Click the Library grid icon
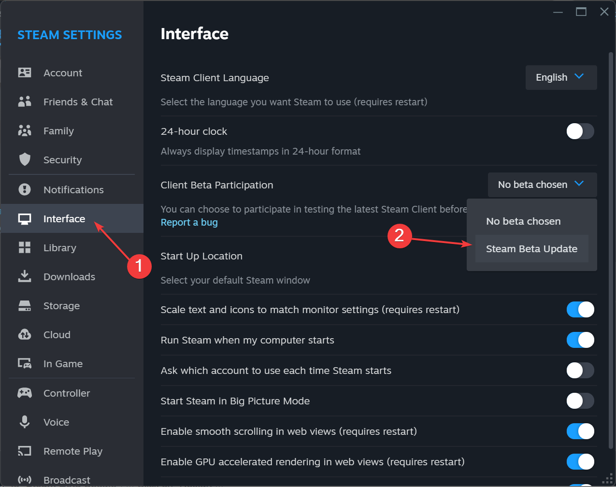Image resolution: width=616 pixels, height=487 pixels. click(25, 247)
